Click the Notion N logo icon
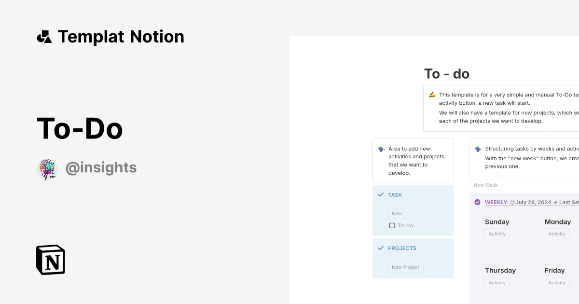This screenshot has width=579, height=304. pyautogui.click(x=50, y=260)
